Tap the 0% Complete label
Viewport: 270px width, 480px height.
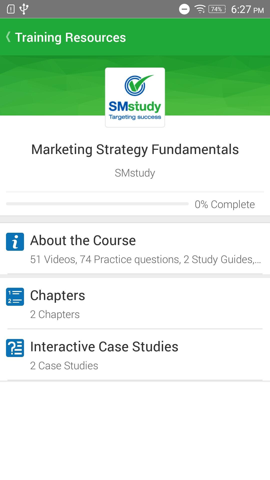pyautogui.click(x=225, y=204)
